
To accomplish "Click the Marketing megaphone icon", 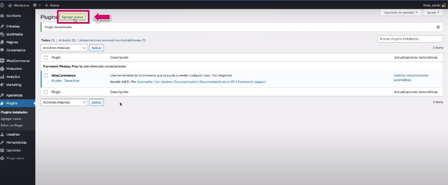I will pos(2,85).
